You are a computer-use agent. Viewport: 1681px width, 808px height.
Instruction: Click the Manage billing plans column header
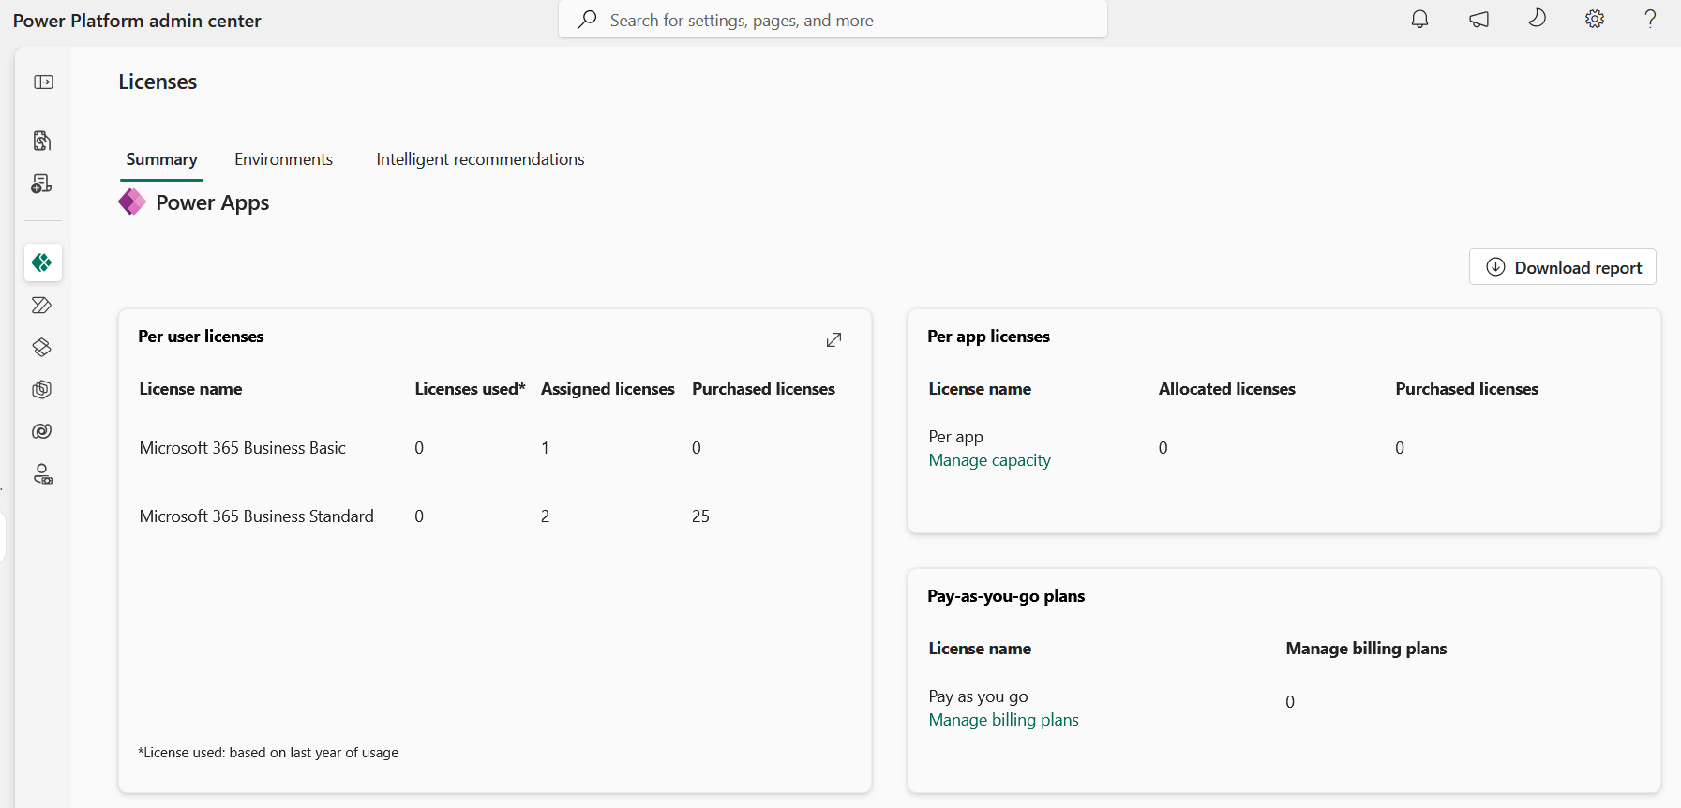1366,649
